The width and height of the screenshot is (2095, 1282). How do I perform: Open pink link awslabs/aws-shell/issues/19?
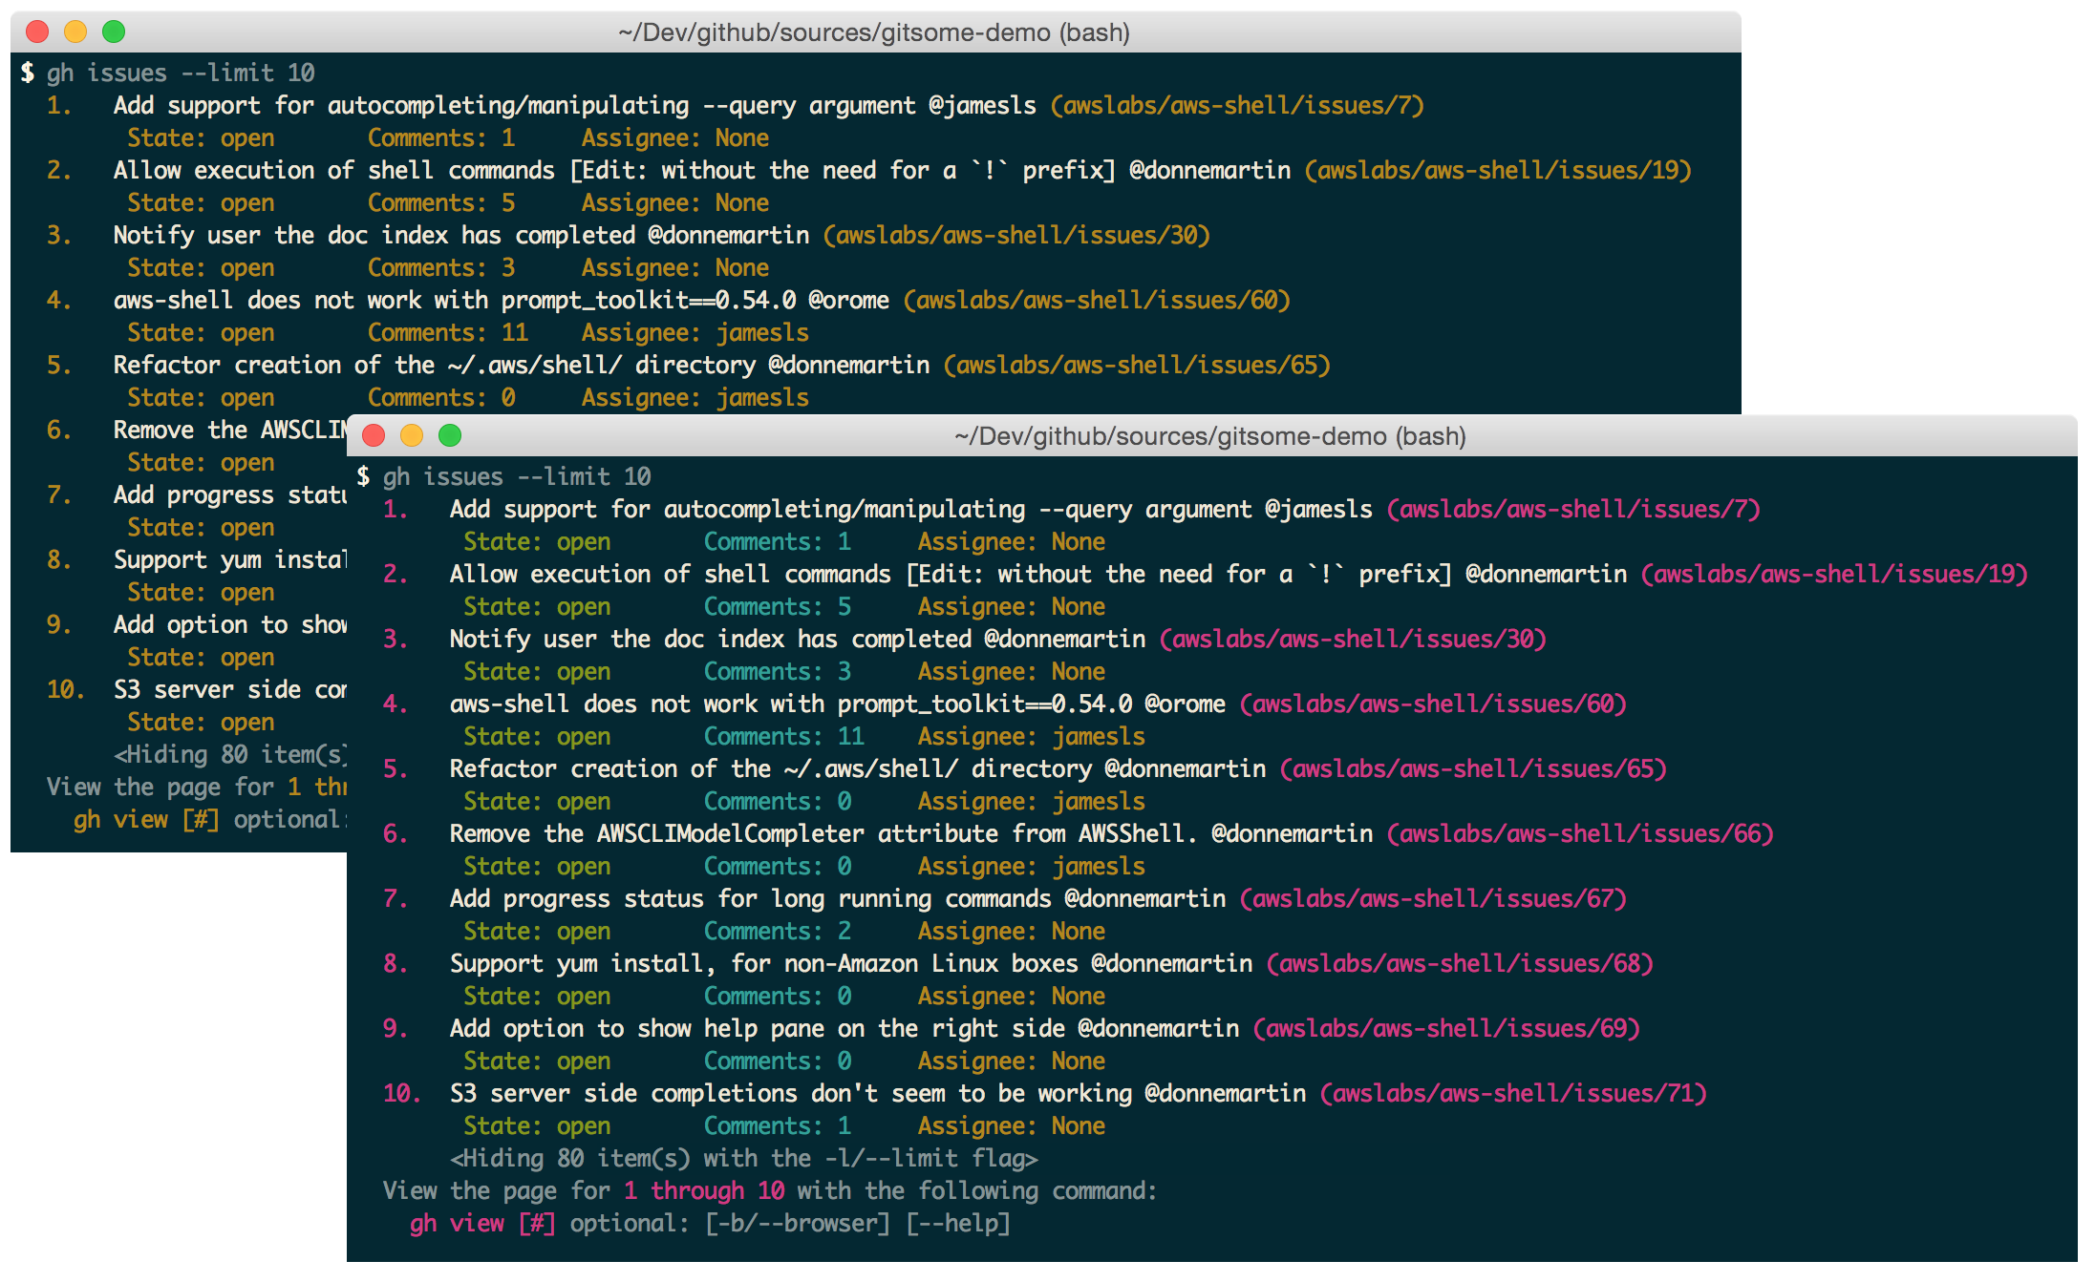[x=1833, y=574]
